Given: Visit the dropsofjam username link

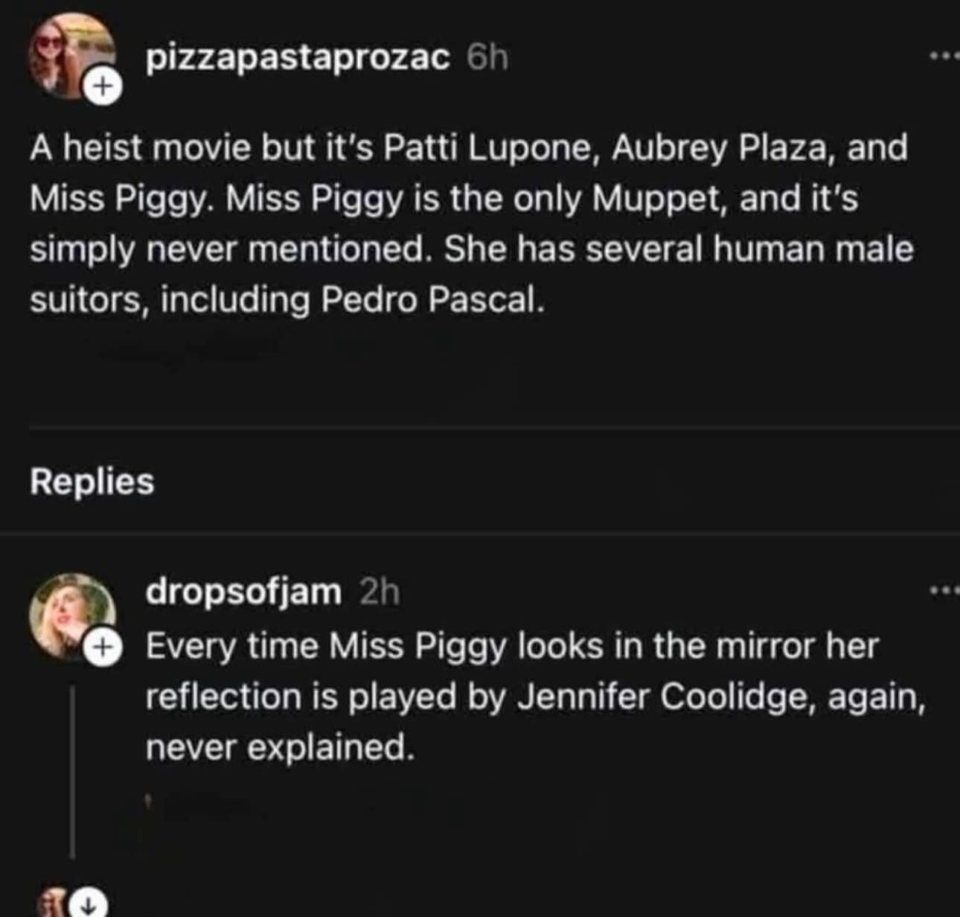Looking at the screenshot, I should [x=243, y=592].
